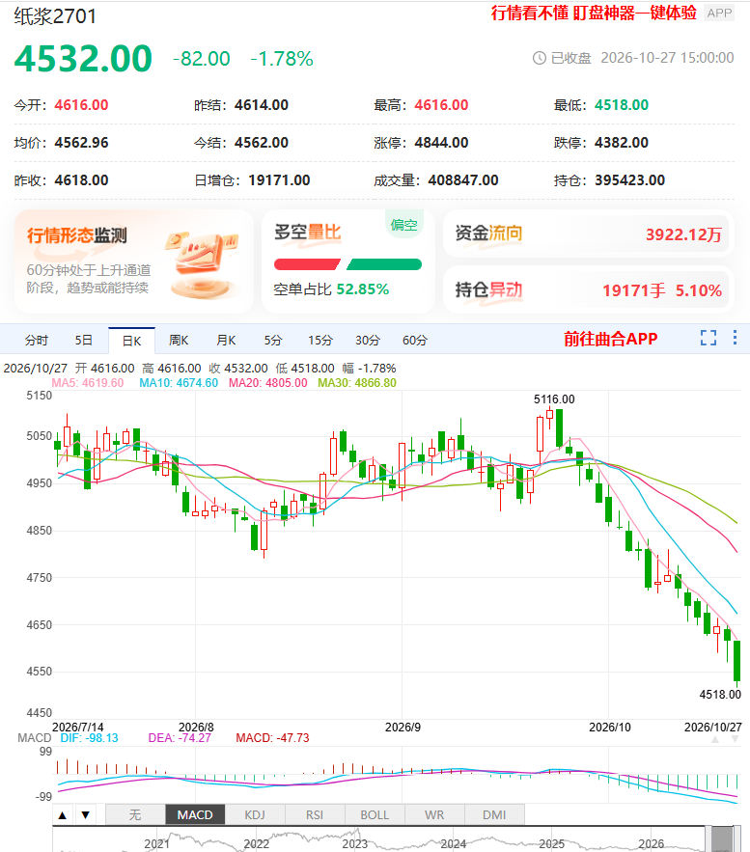Click the MA20: 4805.00 legend label
Viewport: 750px width, 852px height.
[x=268, y=382]
